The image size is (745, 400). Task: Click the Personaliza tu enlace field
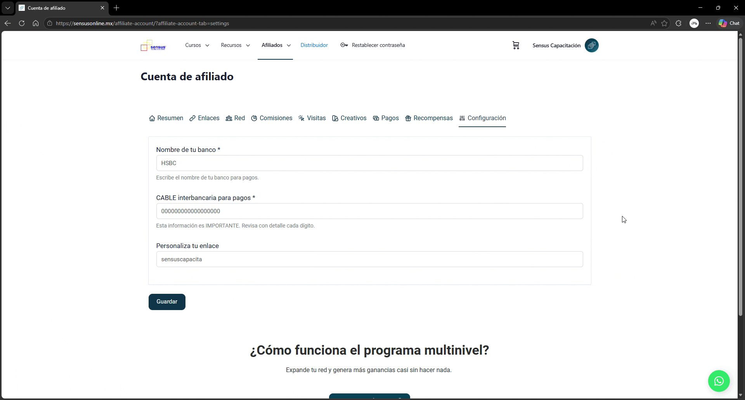tap(369, 259)
